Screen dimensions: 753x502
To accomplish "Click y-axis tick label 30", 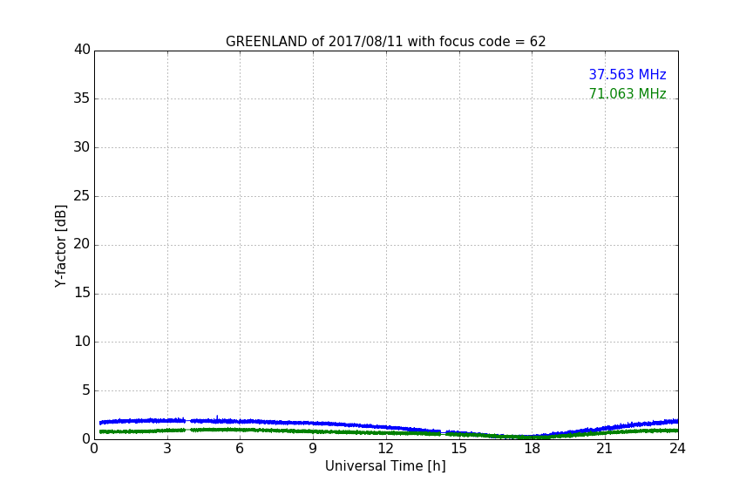I will click(x=82, y=147).
